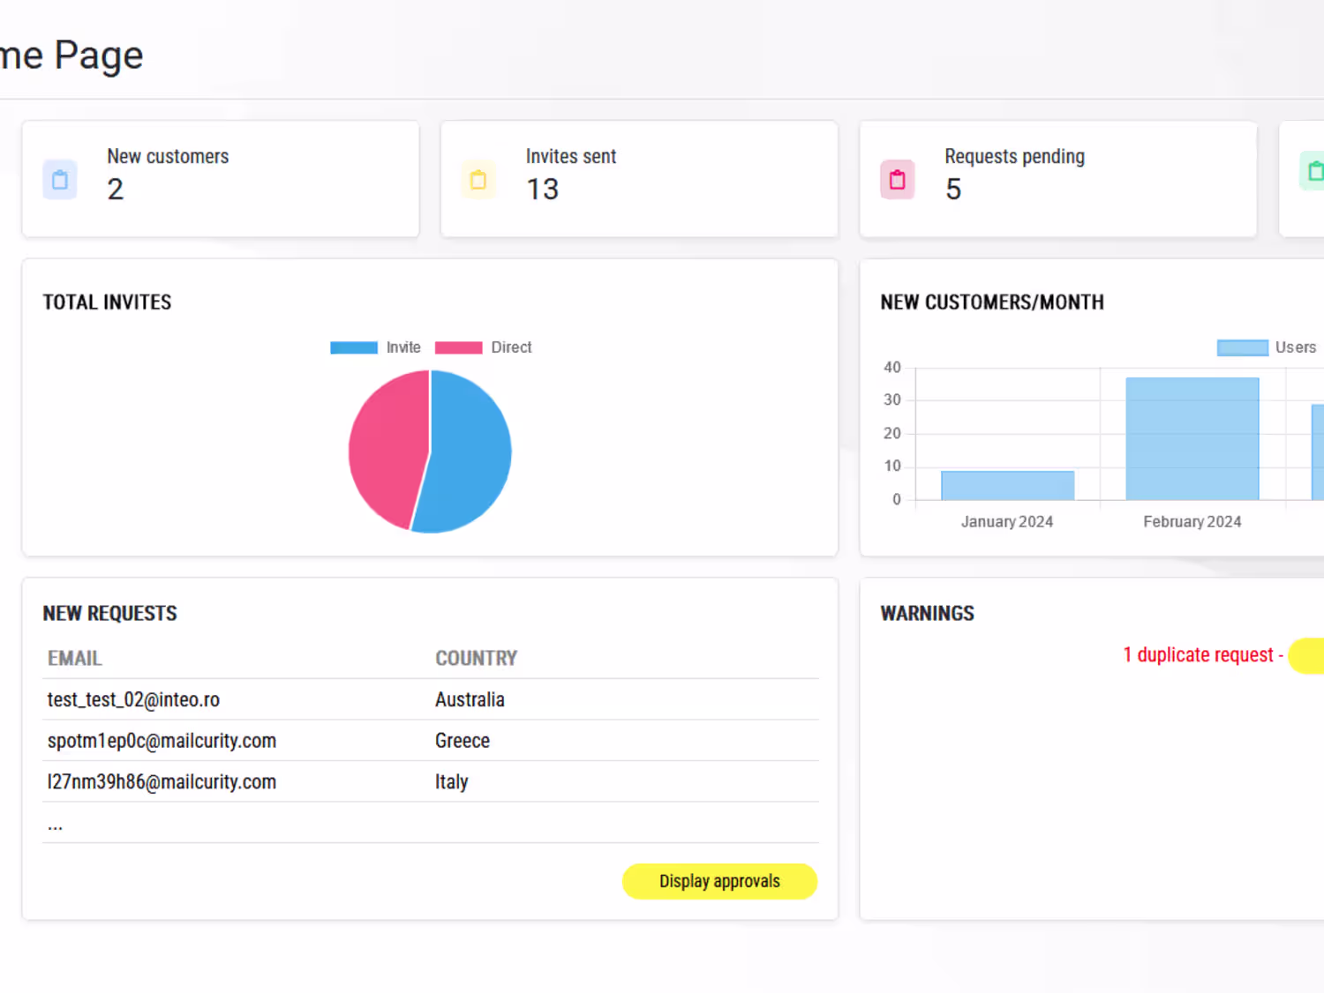Screen dimensions: 1324x993
Task: Click the ellipsis row under New Requests
Action: 431,823
